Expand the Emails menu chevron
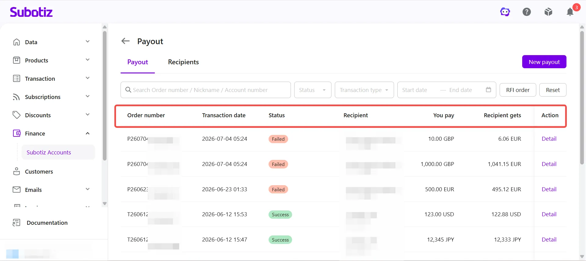Screen dimensions: 586x261 click(88, 189)
